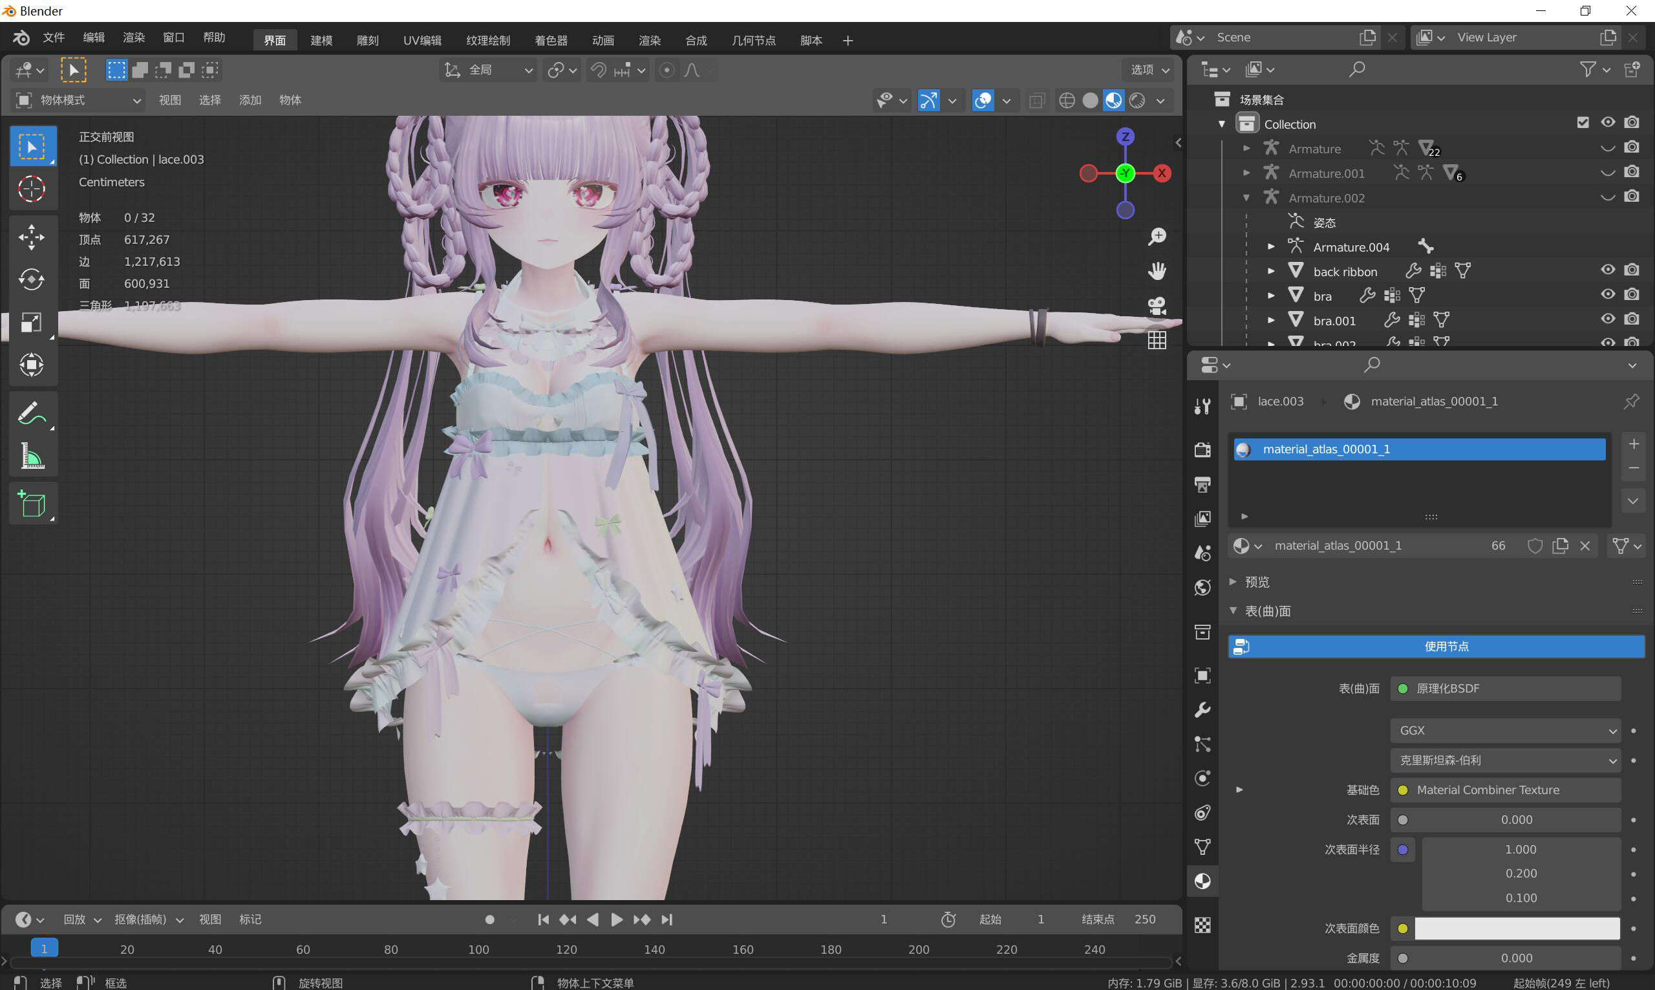Image resolution: width=1655 pixels, height=990 pixels.
Task: Switch to rendered shading mode
Action: [x=1137, y=100]
